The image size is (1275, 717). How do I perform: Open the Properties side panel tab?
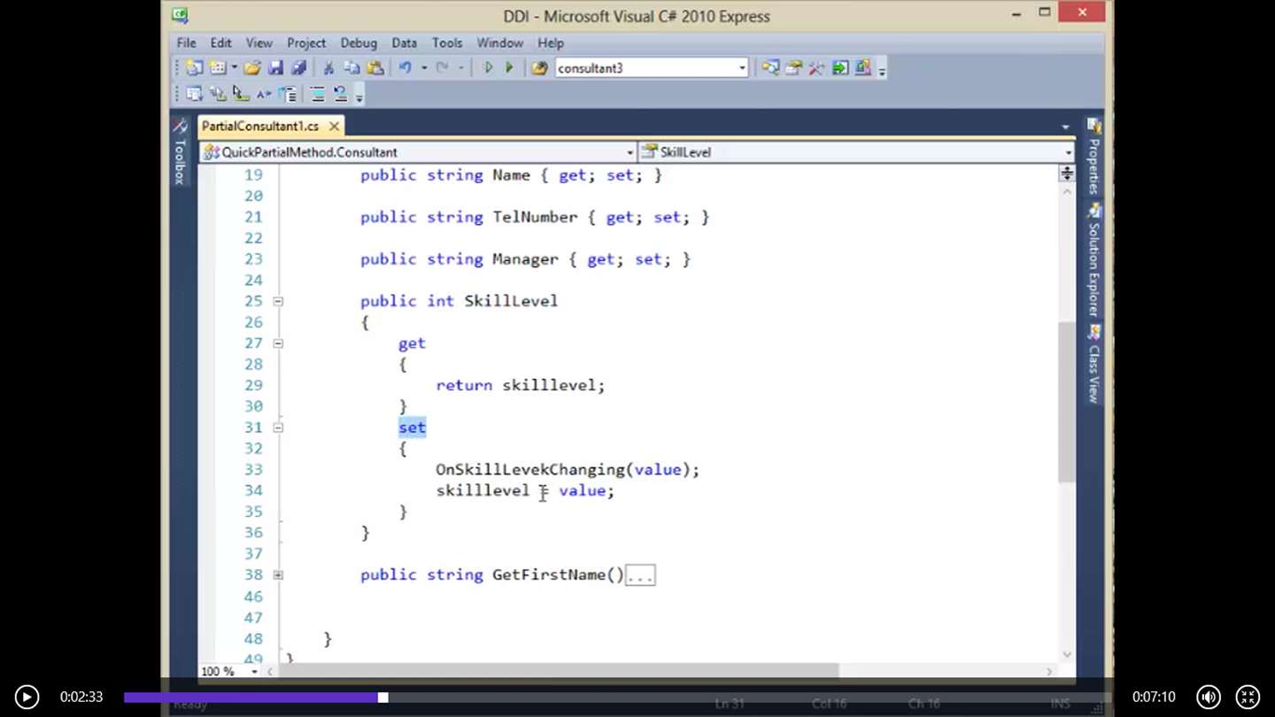(x=1094, y=156)
